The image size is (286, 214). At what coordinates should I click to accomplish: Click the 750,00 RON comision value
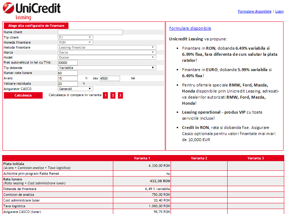[x=161, y=195]
